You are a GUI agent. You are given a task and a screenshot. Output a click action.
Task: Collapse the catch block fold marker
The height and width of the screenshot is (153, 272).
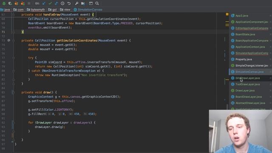tap(13, 71)
